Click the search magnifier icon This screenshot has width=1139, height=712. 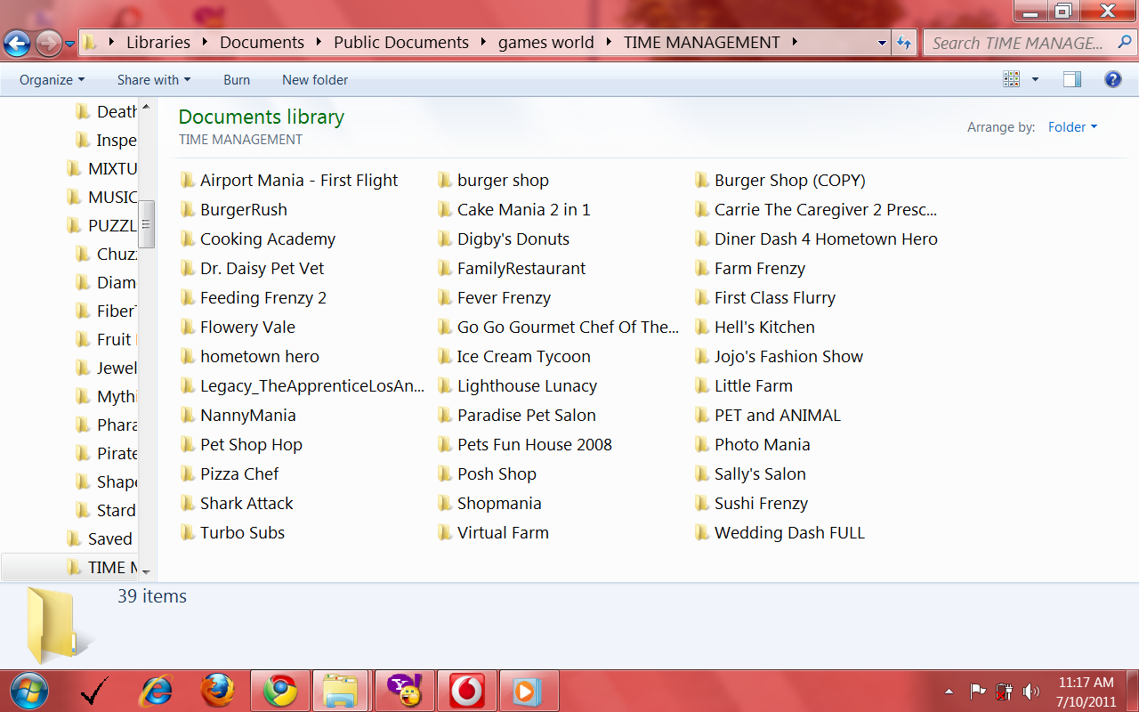pos(1123,43)
